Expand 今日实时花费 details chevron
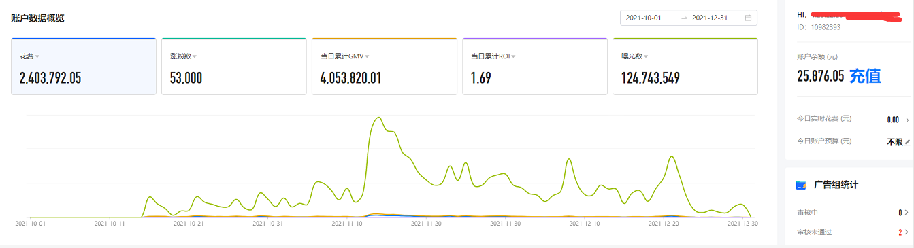This screenshot has width=914, height=248. tap(907, 120)
